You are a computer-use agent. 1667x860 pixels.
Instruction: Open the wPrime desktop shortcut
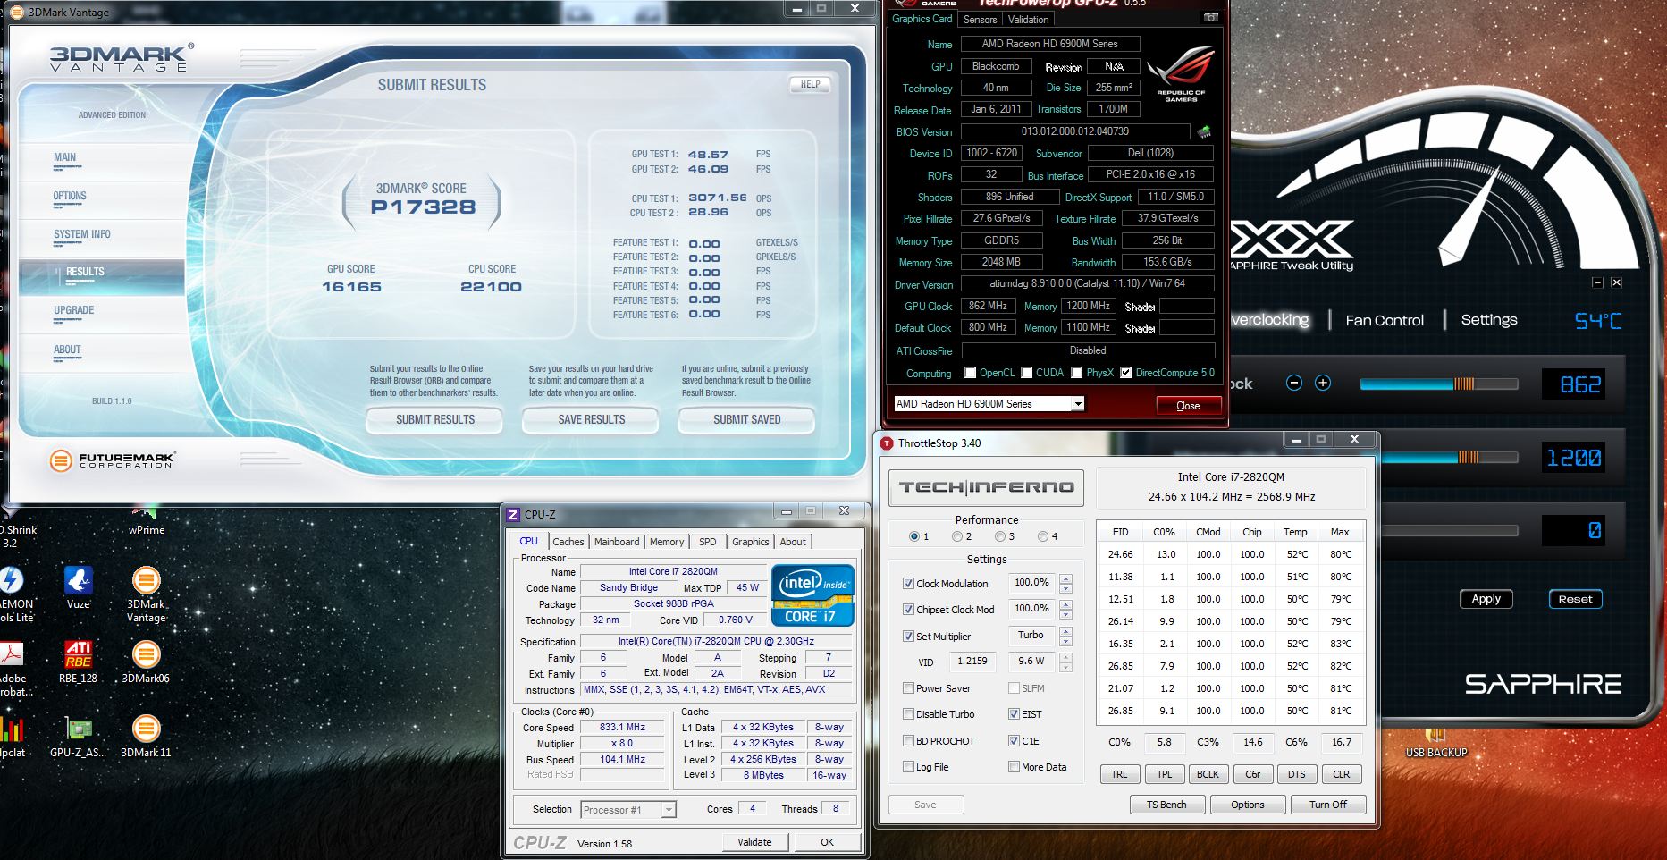(146, 521)
